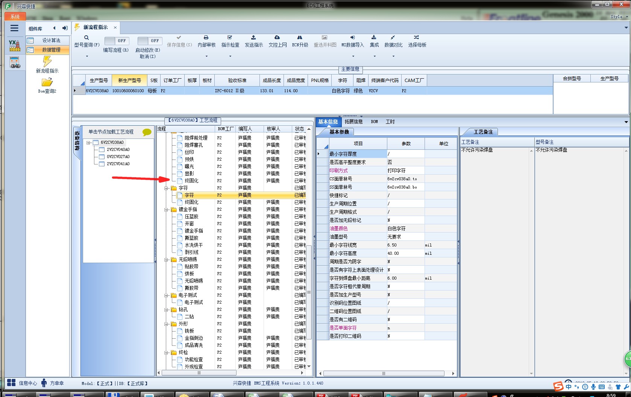This screenshot has width=631, height=397.
Task: Open 信息中心 grid icon in status bar
Action: (x=11, y=383)
